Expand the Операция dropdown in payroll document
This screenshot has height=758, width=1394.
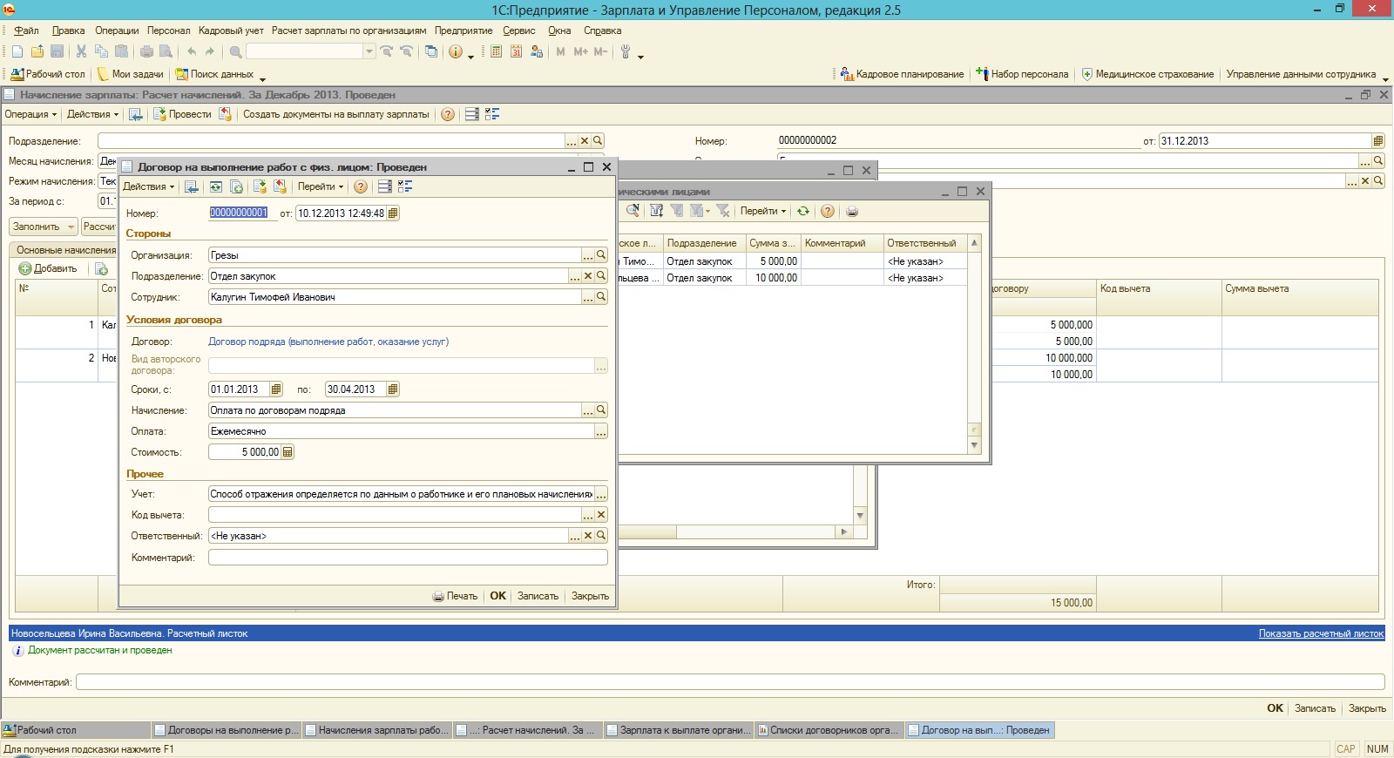pyautogui.click(x=30, y=114)
